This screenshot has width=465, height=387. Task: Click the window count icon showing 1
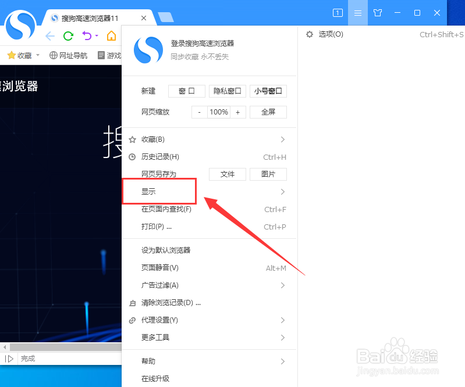pos(338,13)
